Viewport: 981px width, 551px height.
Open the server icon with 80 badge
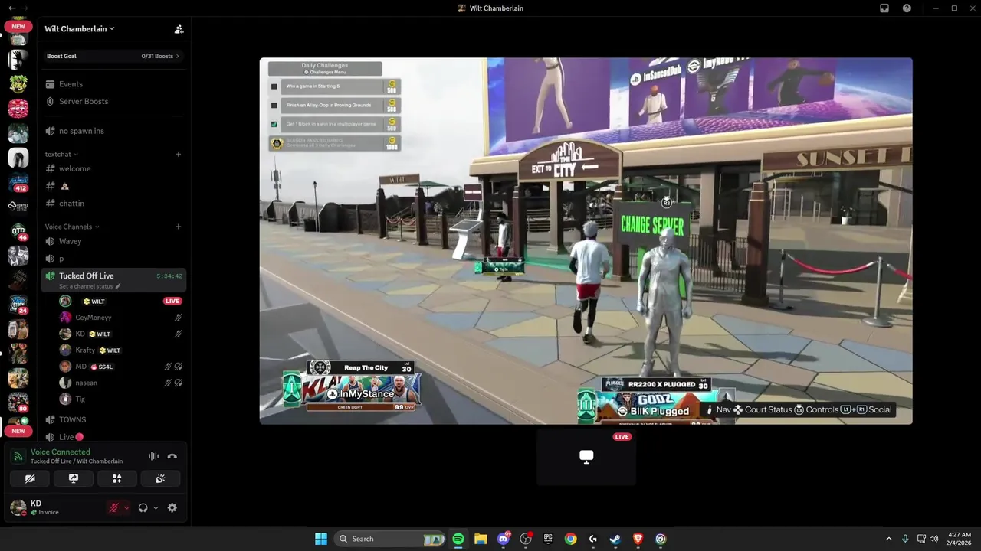pos(18,403)
